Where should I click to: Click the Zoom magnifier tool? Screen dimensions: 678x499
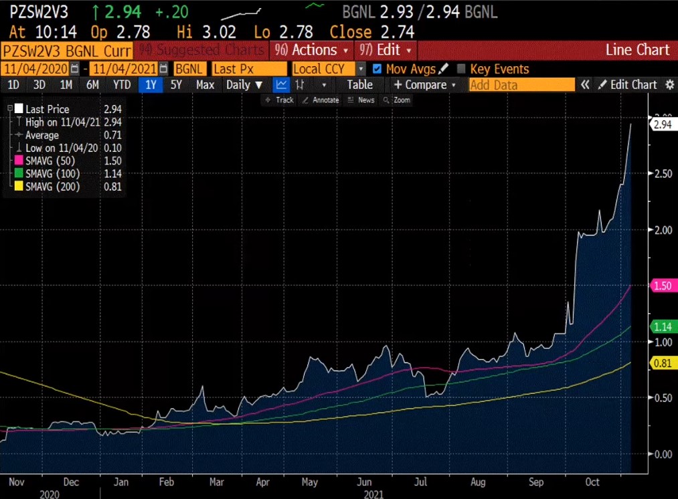point(396,100)
